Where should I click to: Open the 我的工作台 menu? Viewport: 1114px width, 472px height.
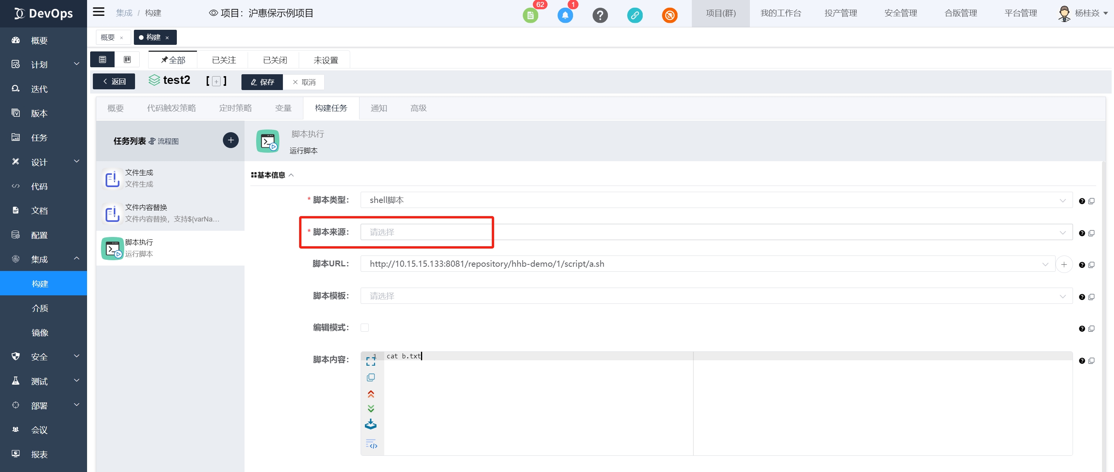coord(780,14)
